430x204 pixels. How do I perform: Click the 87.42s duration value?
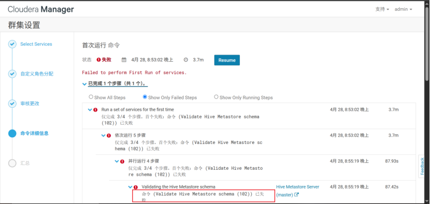point(392,187)
